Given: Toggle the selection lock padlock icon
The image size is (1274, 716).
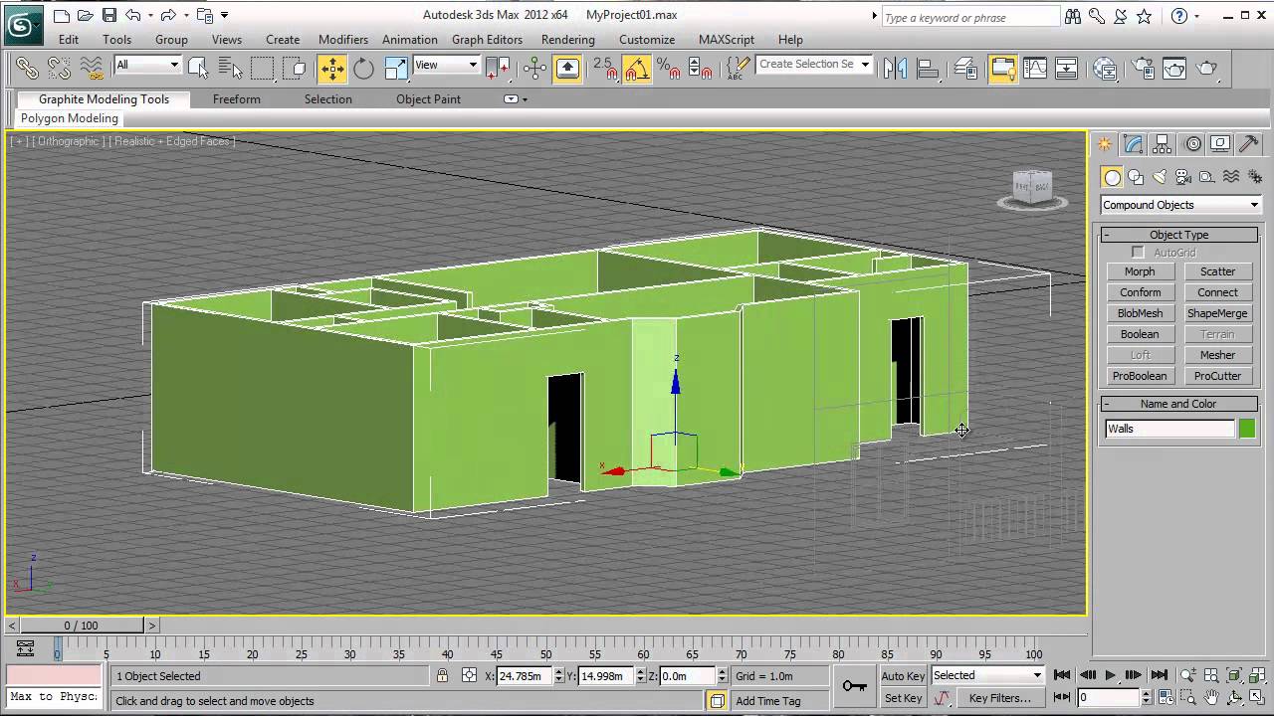Looking at the screenshot, I should pyautogui.click(x=442, y=675).
